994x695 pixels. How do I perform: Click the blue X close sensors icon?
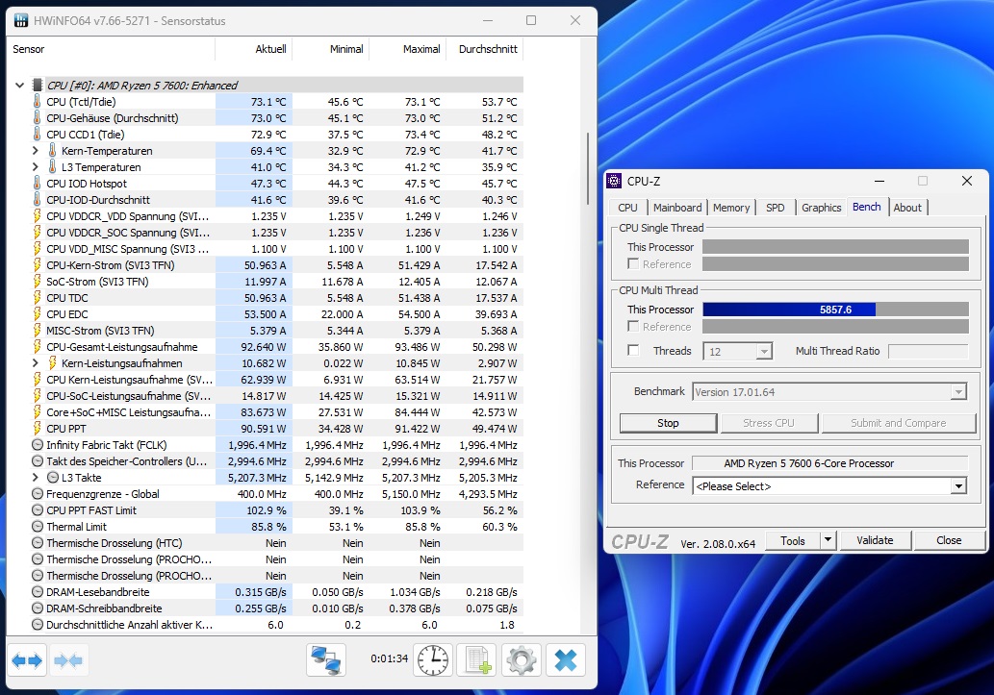(x=566, y=660)
